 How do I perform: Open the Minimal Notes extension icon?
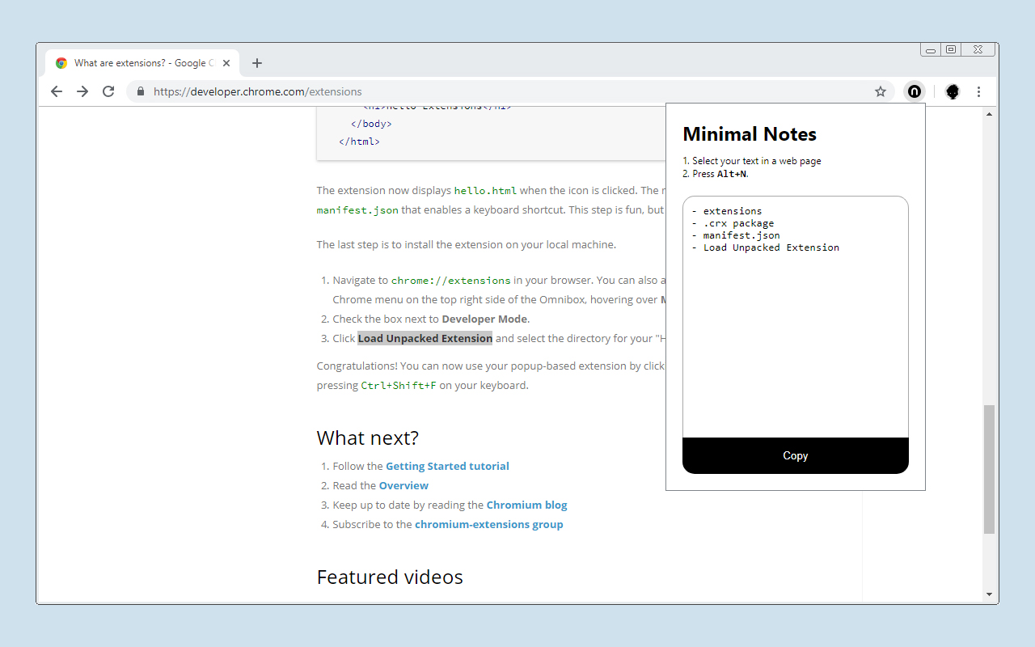click(914, 91)
